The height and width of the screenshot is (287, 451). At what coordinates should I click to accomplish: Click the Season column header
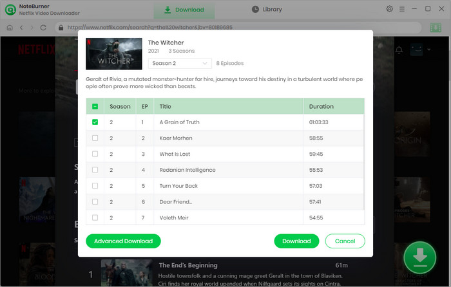120,107
